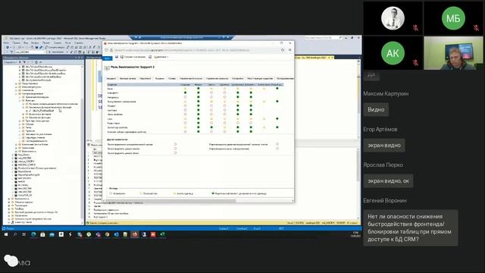485x273 pixels.
Task: Expand Агрегатные функции folder in Object Explorer
Action: tap(23, 115)
